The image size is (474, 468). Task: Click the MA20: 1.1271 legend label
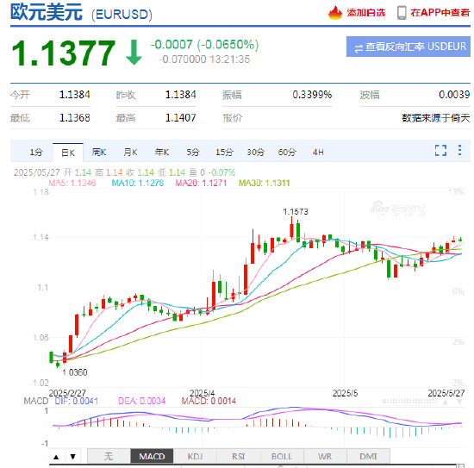click(201, 183)
